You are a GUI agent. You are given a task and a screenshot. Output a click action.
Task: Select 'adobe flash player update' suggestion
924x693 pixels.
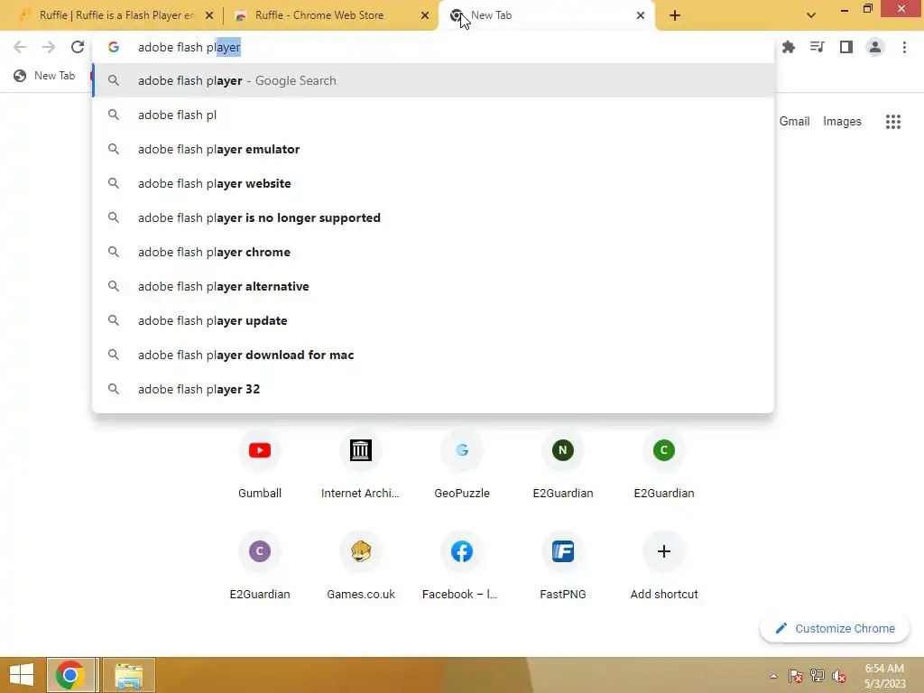[x=433, y=320]
